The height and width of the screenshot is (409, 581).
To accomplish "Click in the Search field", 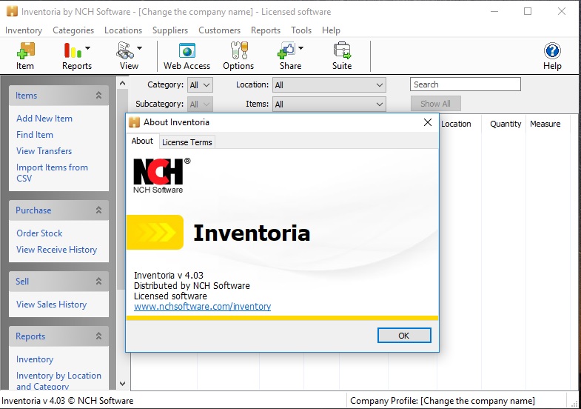I will (x=466, y=84).
